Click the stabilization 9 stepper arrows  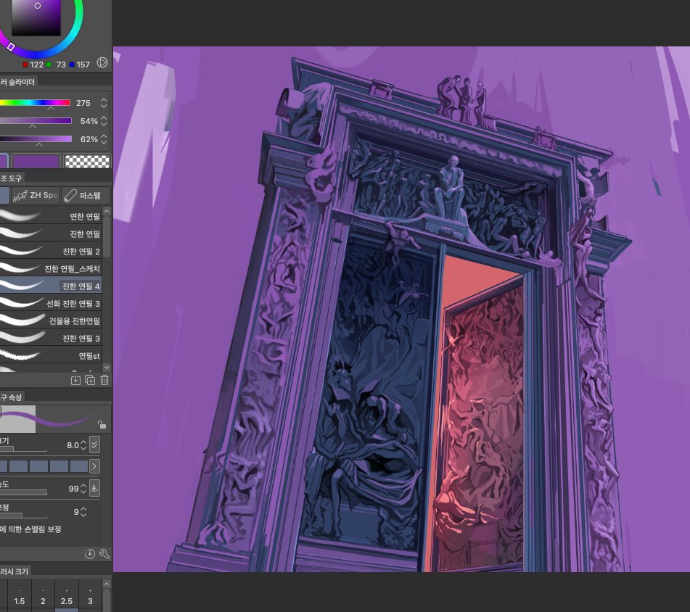pyautogui.click(x=83, y=512)
